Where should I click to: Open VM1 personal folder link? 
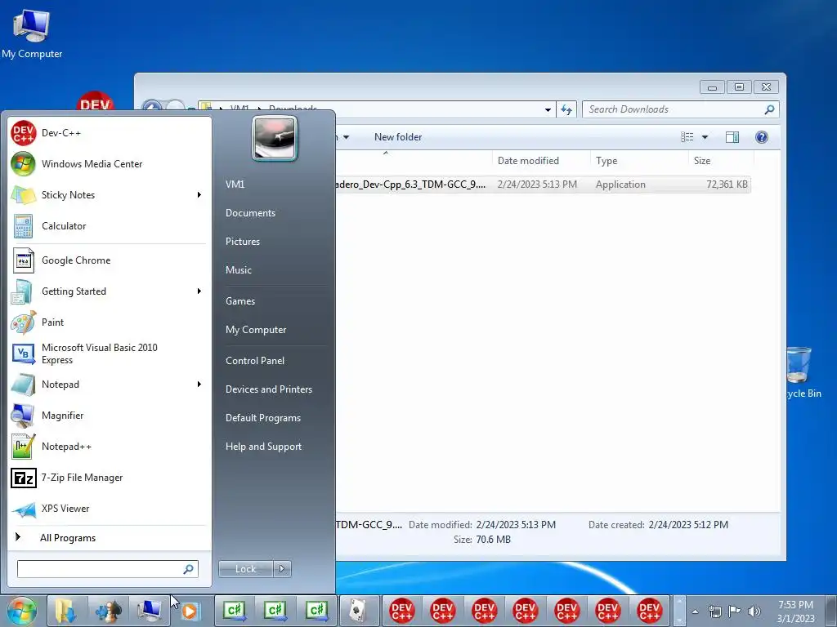pyautogui.click(x=235, y=184)
